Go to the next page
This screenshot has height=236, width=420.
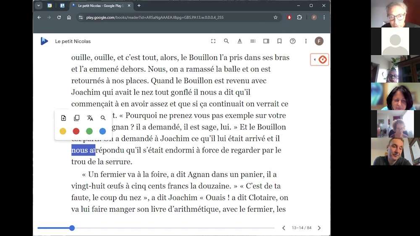pyautogui.click(x=319, y=228)
